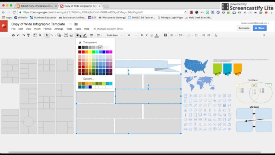Click the Move to folder icon
This screenshot has width=275, height=155.
click(76, 24)
